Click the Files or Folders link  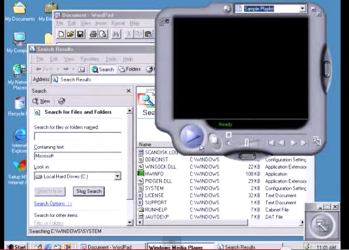pos(49,222)
